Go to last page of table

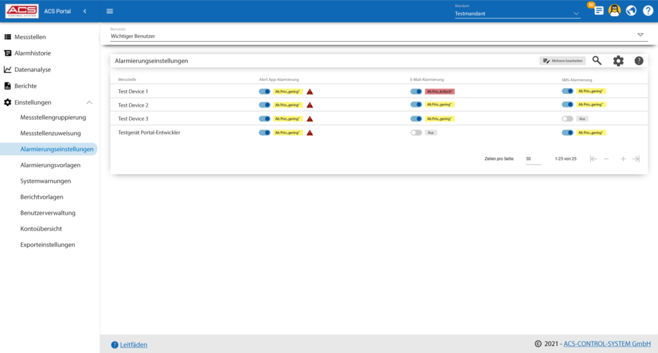point(636,159)
